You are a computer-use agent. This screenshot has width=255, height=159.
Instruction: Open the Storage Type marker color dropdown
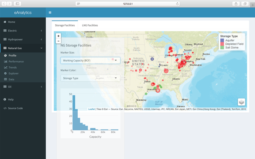90,78
